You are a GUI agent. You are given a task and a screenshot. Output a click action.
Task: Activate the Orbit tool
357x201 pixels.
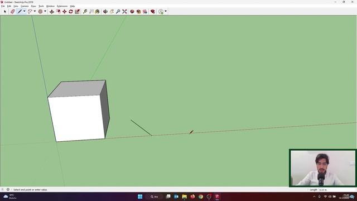click(105, 11)
